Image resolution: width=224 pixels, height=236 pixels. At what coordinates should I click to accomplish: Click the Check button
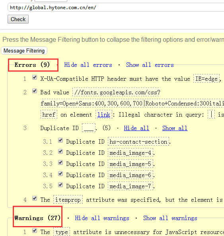coord(18,19)
